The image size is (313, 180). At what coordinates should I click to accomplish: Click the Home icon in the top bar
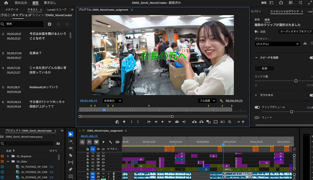click(x=6, y=3)
